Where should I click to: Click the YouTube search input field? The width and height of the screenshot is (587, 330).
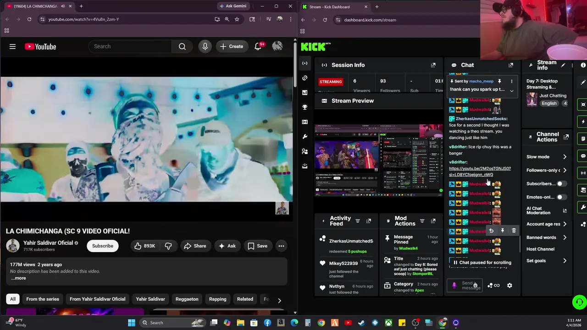pyautogui.click(x=130, y=46)
